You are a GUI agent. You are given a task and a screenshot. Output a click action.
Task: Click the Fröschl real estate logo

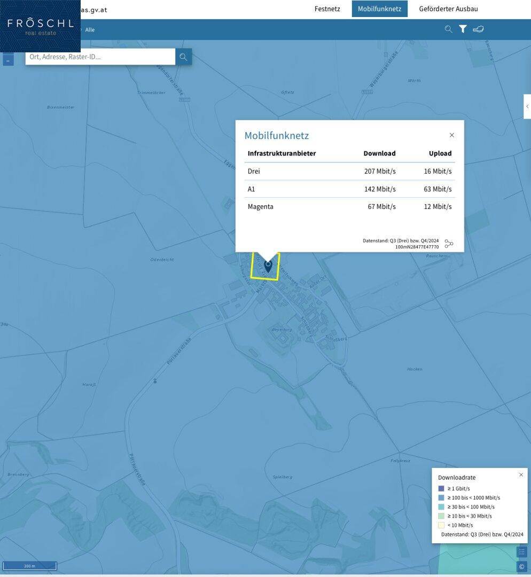coord(40,26)
